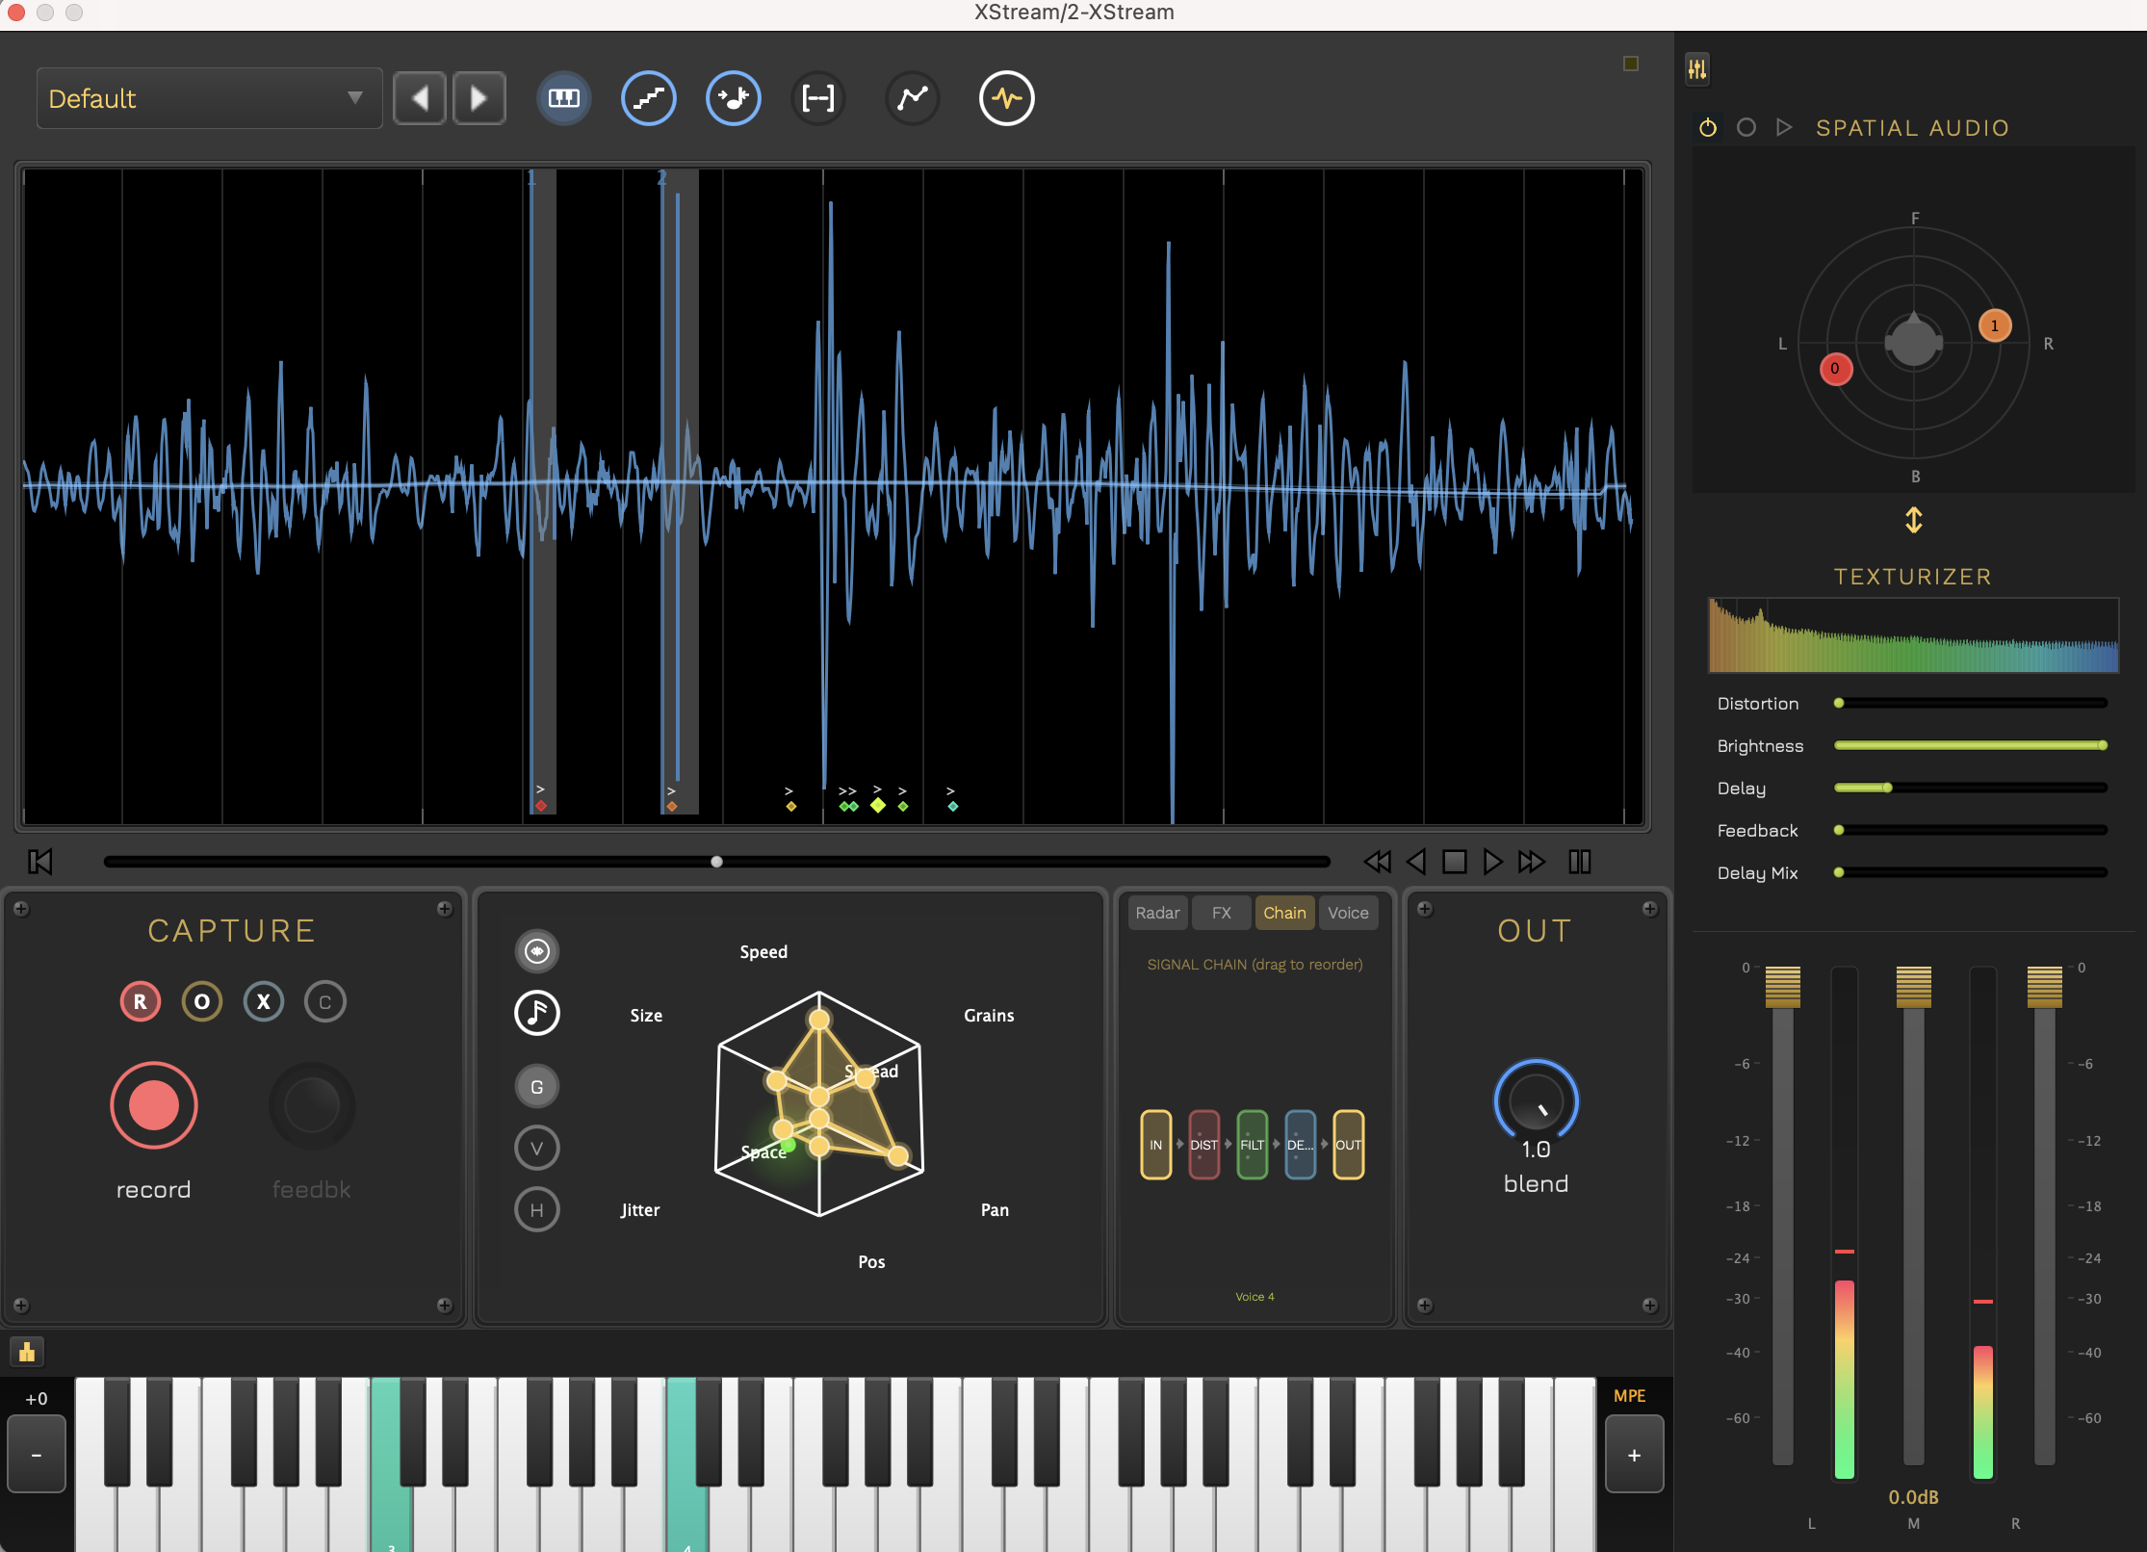2147x1552 pixels.
Task: Open the mixer sliders icon above Spatial Audio
Action: pyautogui.click(x=1697, y=68)
